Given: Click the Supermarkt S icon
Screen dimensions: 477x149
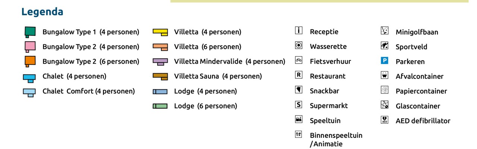Looking at the screenshot, I should click(298, 105).
